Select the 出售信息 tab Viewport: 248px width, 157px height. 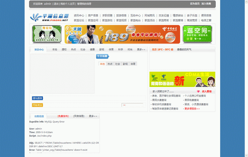[x=39, y=116]
